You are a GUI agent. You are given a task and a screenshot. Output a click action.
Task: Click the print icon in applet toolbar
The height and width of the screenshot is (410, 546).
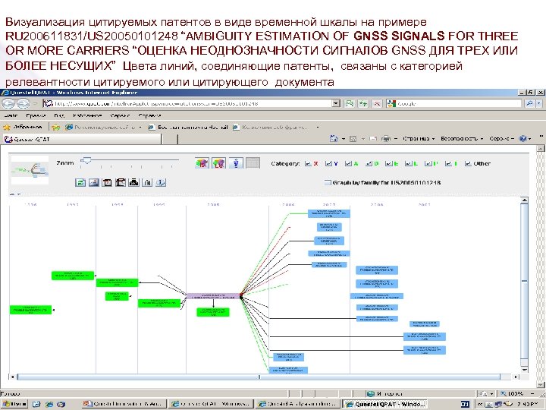133,182
